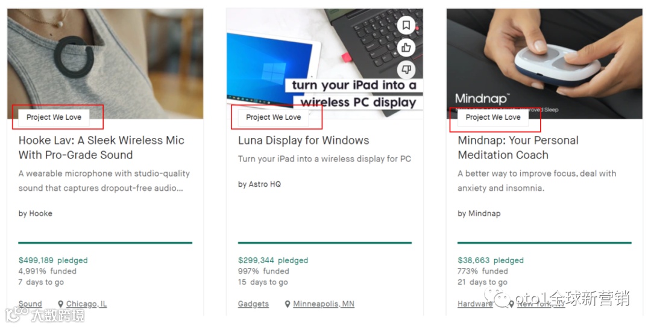Image resolution: width=651 pixels, height=327 pixels.
Task: Open the Luna Display iPad thumbnail image
Action: coord(325,63)
